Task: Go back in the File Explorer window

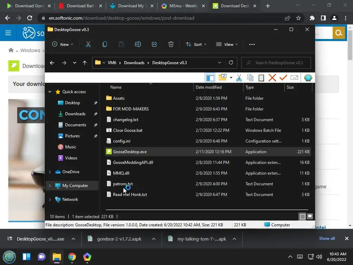Action: (x=52, y=63)
